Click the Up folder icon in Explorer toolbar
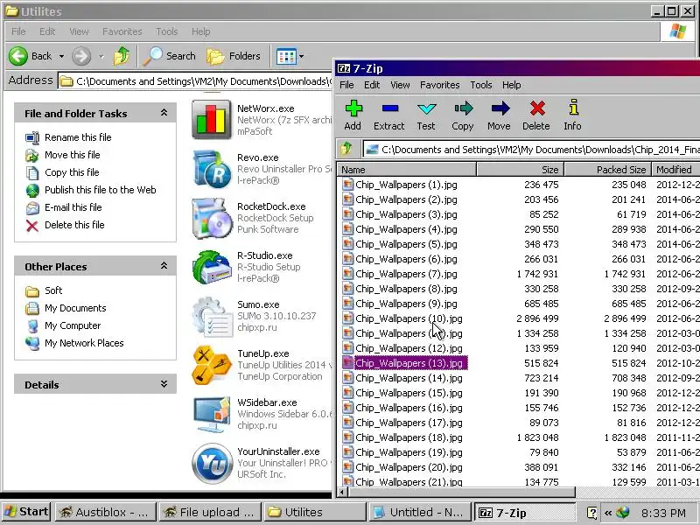Viewport: 700px width, 525px height. coord(122,56)
